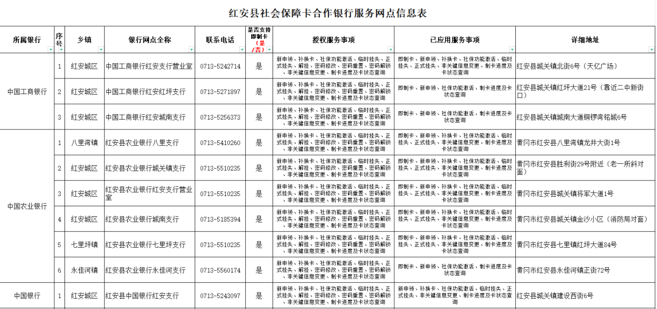
Task: Click cell 红安县农业银行城南支行
Action: click(150, 219)
